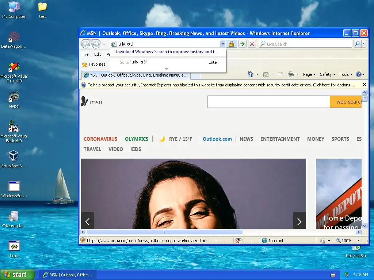This screenshot has width=374, height=280.
Task: Open the Tools dropdown menu
Action: click(x=346, y=74)
